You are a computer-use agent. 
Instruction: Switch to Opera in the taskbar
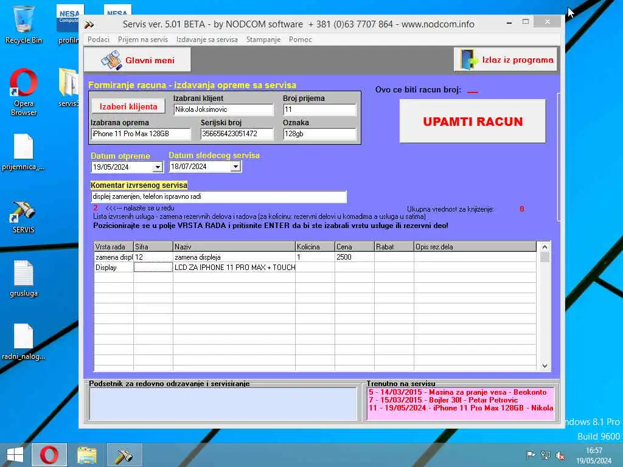(x=49, y=455)
